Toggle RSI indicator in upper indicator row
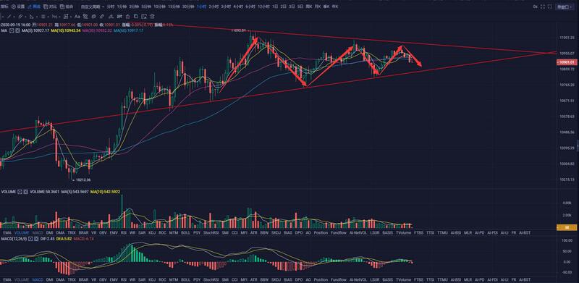This screenshot has height=283, width=579. [x=123, y=233]
